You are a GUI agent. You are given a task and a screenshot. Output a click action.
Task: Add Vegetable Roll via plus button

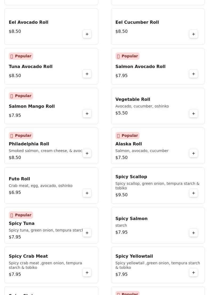click(193, 113)
